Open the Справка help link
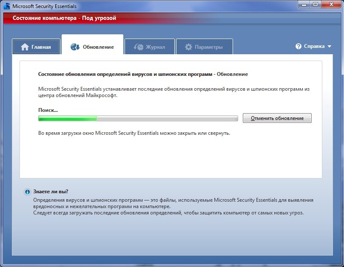 314,46
